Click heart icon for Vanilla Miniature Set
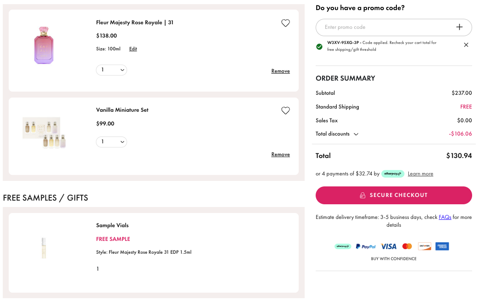The image size is (479, 300). point(285,111)
